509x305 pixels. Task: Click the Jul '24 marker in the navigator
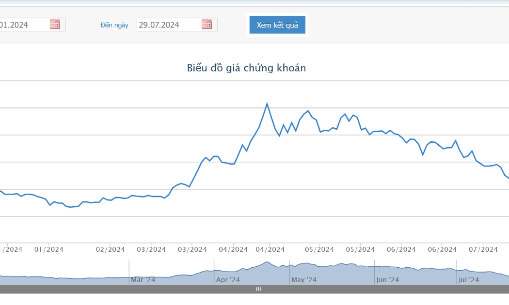point(468,280)
